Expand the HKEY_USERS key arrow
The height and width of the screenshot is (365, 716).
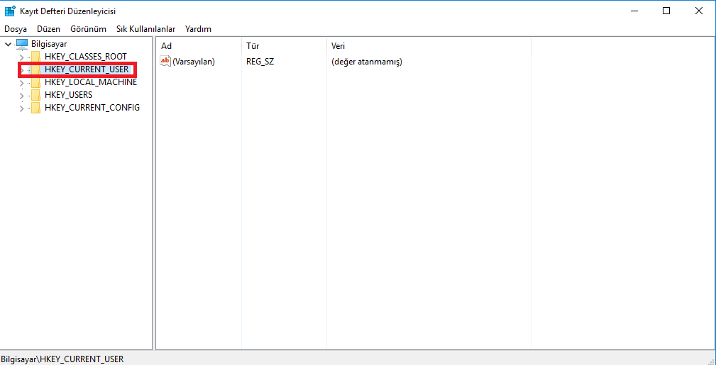tap(22, 95)
